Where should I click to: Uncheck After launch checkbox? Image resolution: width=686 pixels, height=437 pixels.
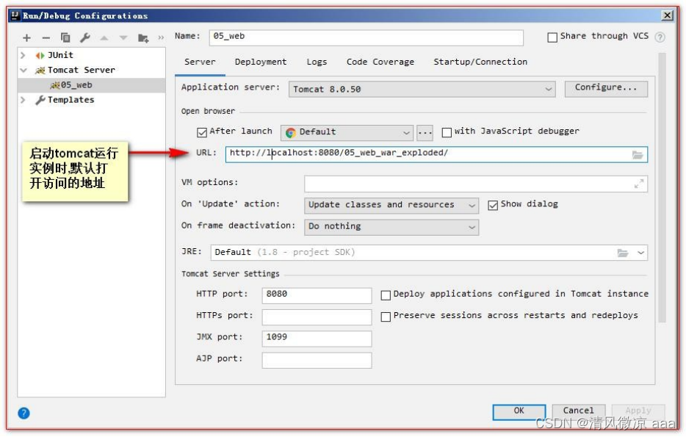[x=202, y=132]
